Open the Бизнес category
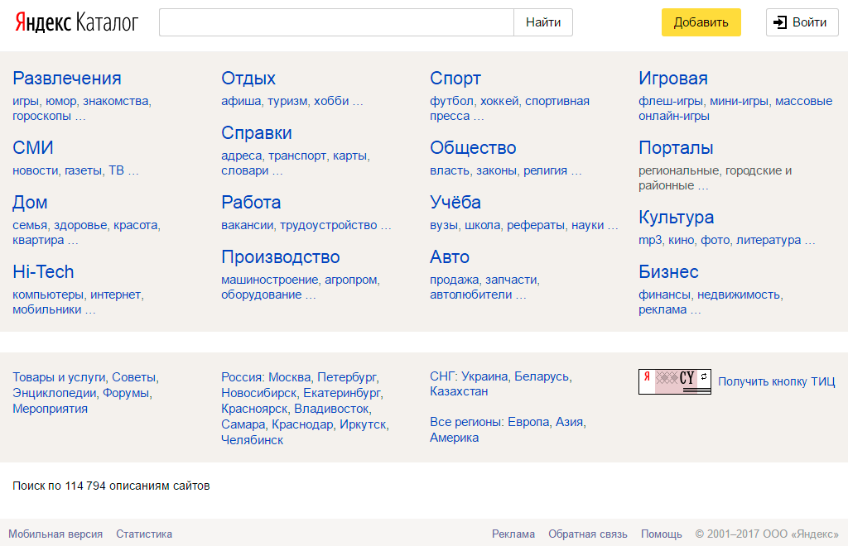The image size is (848, 546). (x=668, y=271)
